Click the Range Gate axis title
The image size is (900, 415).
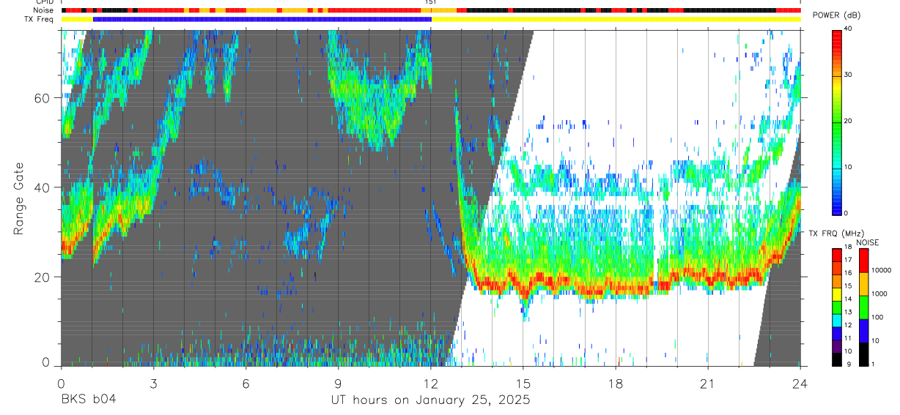tap(19, 200)
